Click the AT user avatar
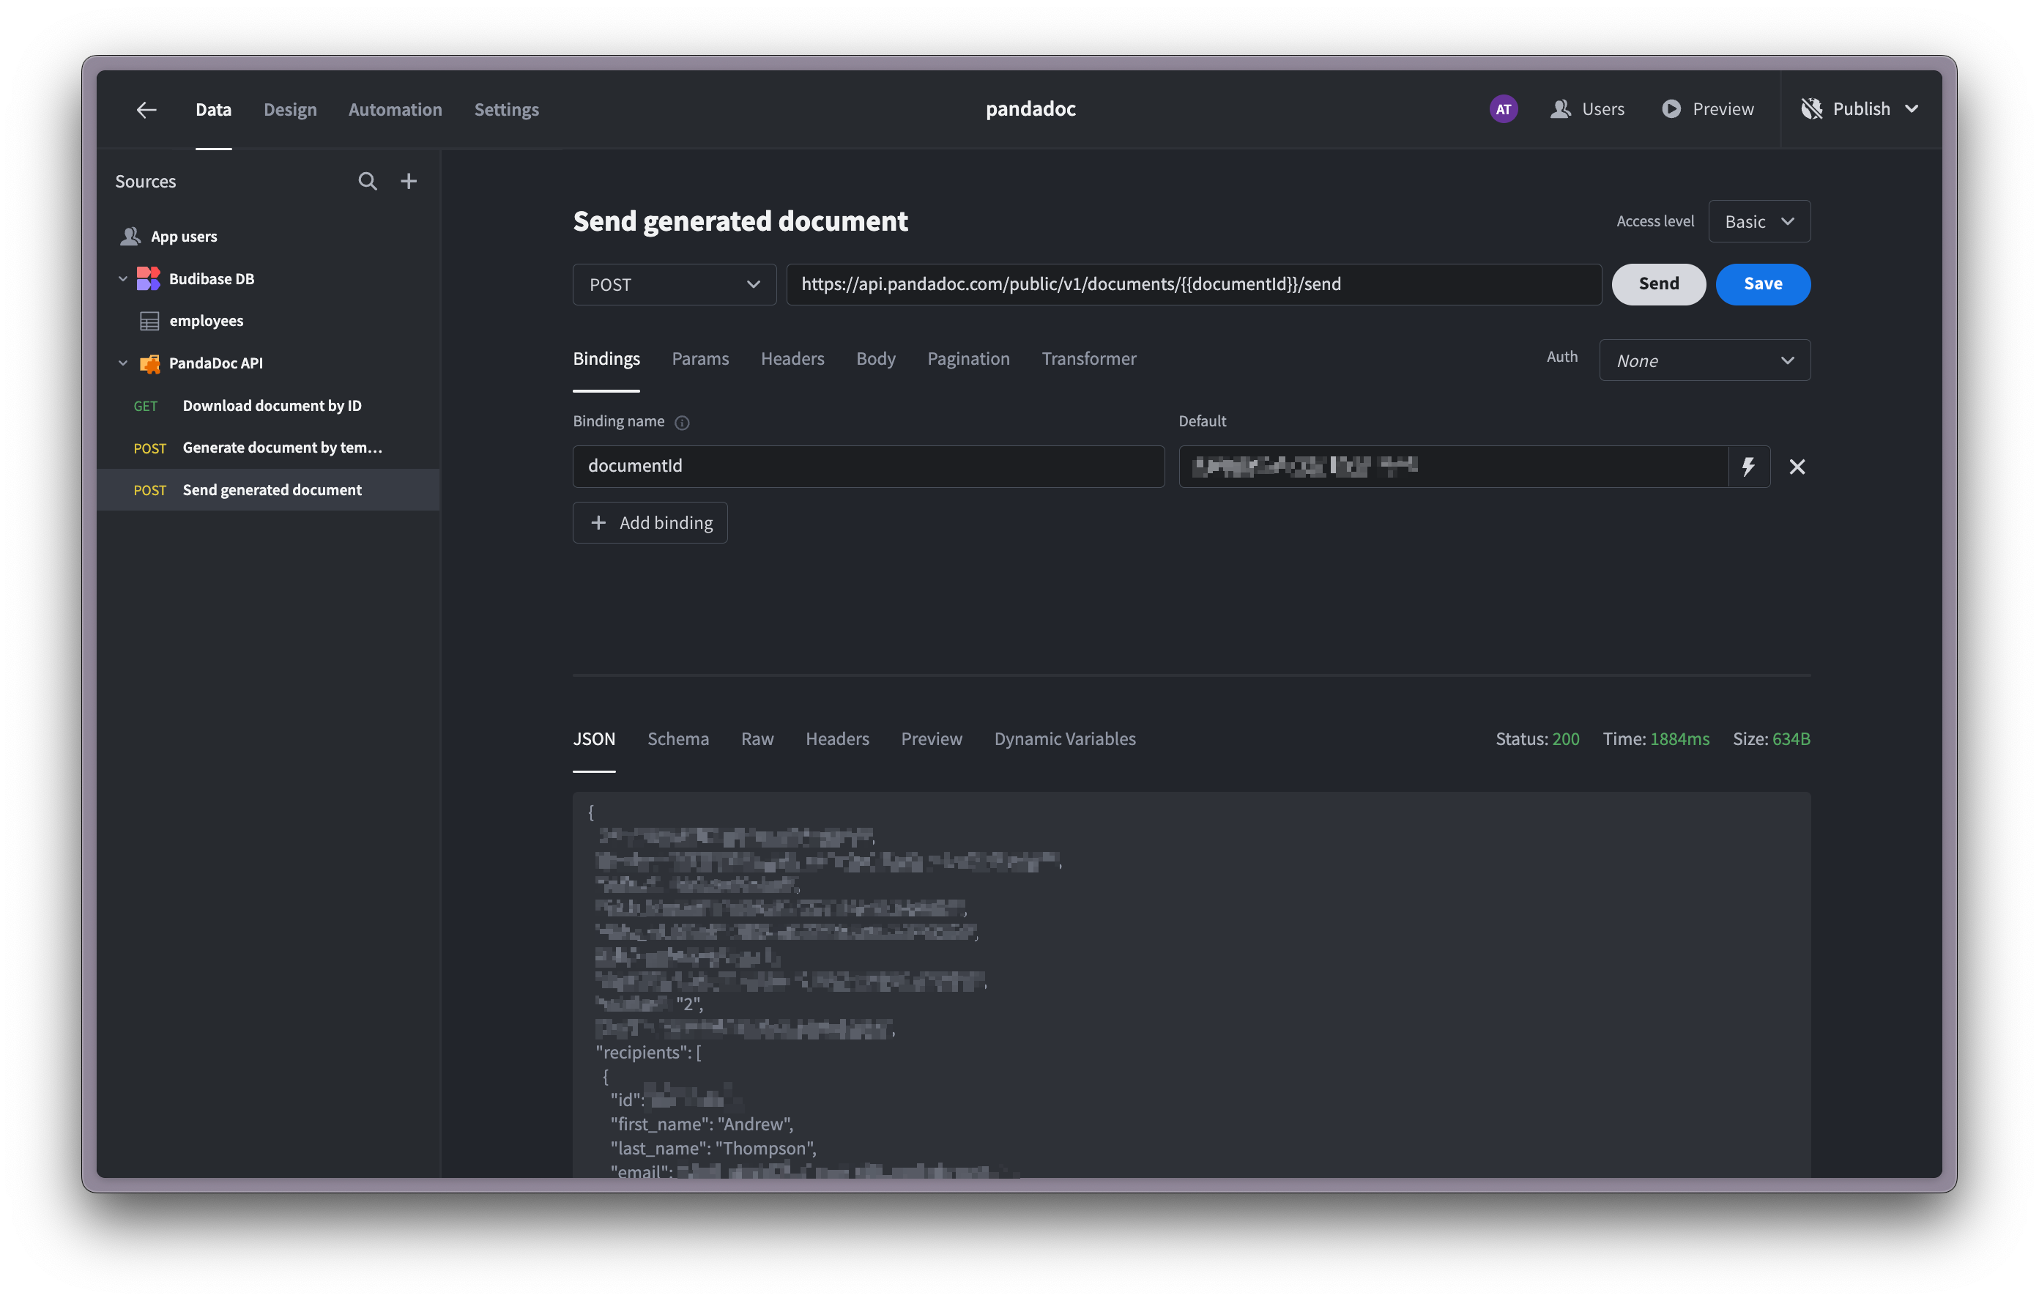The width and height of the screenshot is (2039, 1301). pyautogui.click(x=1503, y=109)
